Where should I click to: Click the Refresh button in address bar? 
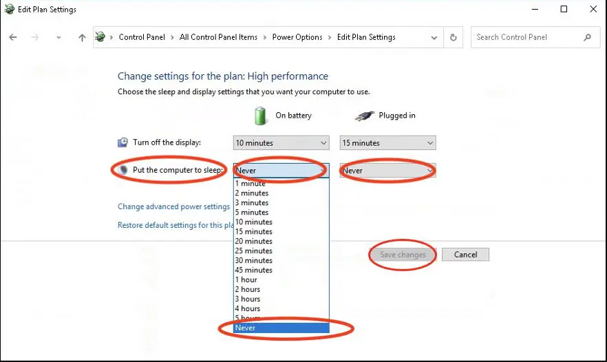(453, 37)
